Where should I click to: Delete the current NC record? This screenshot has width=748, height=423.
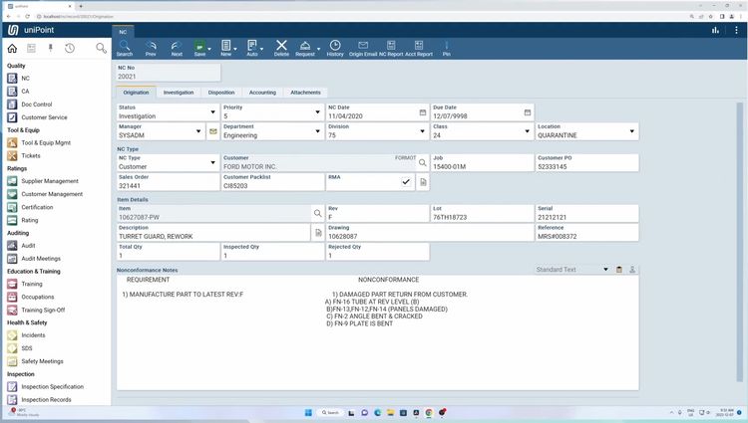pyautogui.click(x=281, y=48)
